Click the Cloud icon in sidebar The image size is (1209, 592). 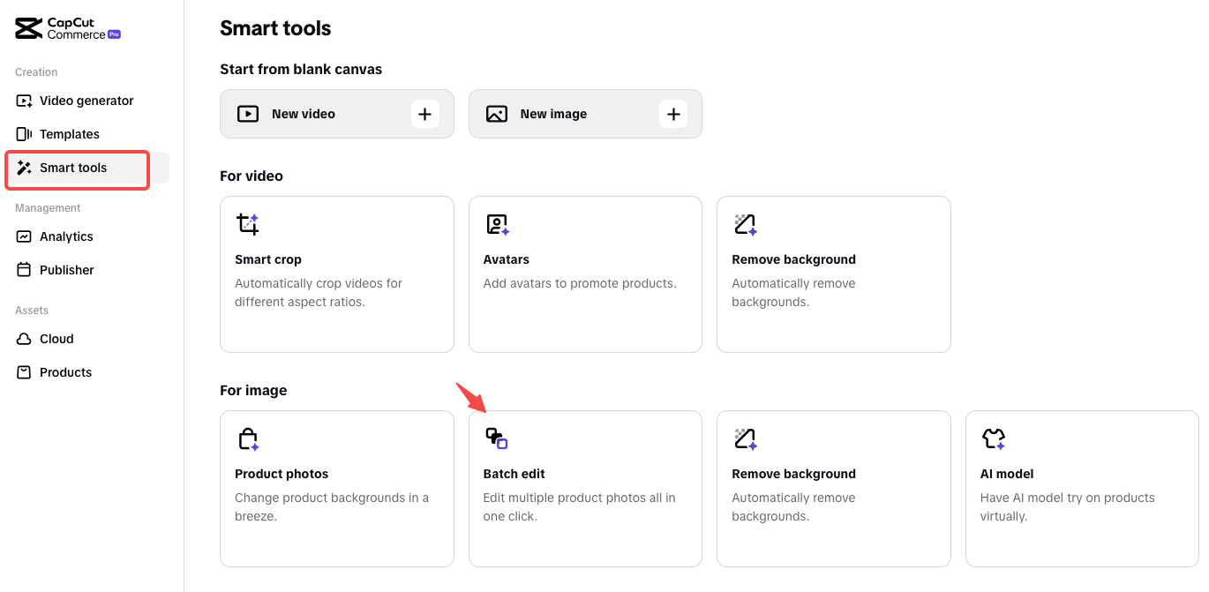click(x=25, y=339)
